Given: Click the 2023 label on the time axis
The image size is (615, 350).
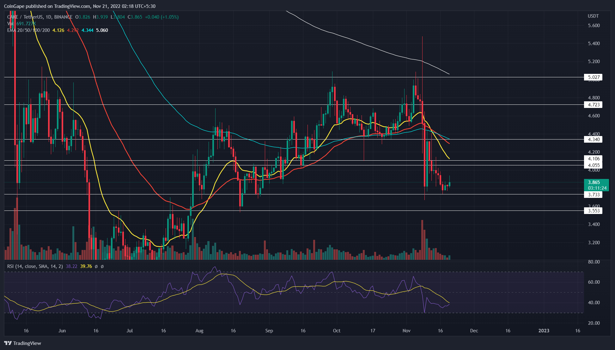Looking at the screenshot, I should click(x=545, y=331).
